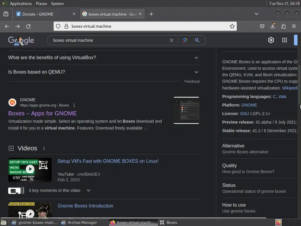Screen dimensions: 301x226
Task: Expand What are the benefits of VirtualBox
Action: point(104,58)
